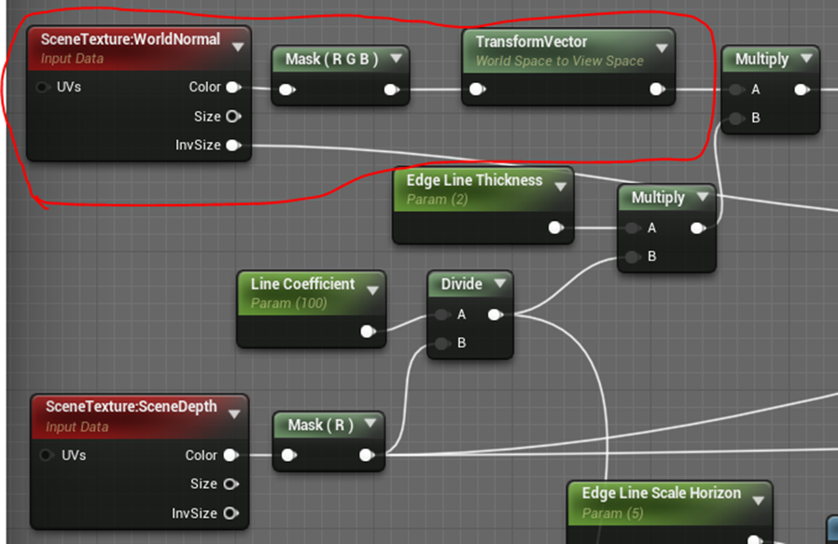Click the 'Param (2)' text
This screenshot has height=544, width=838.
pyautogui.click(x=437, y=200)
